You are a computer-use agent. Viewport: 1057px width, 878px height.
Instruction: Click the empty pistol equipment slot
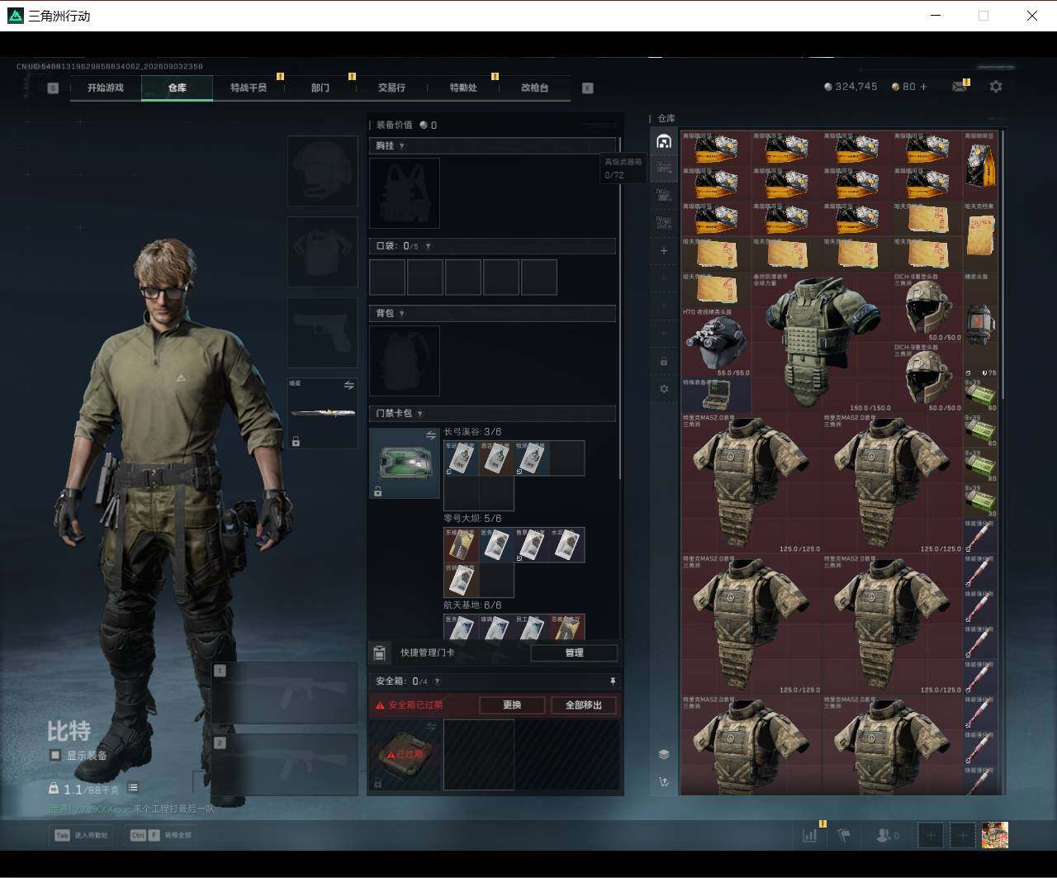(x=322, y=332)
